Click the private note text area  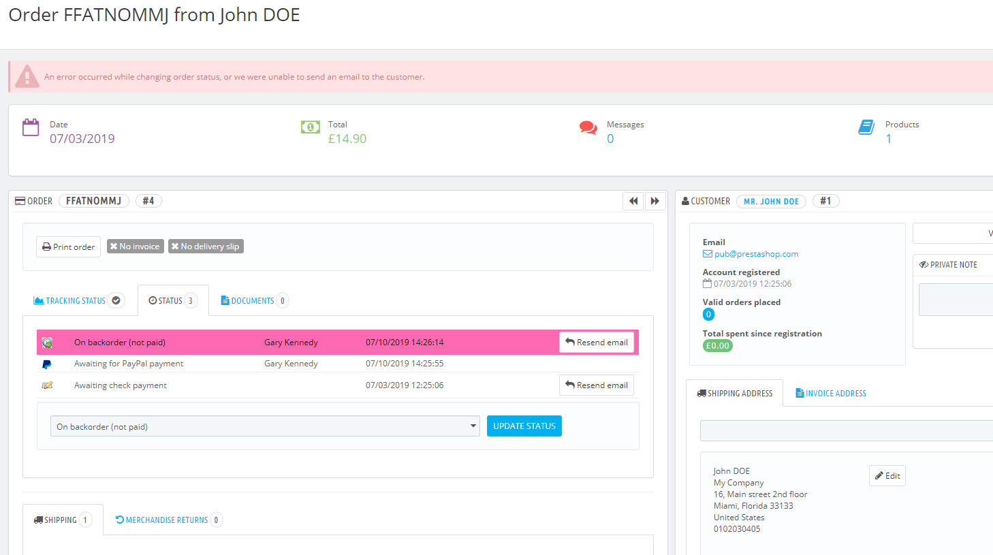pyautogui.click(x=956, y=300)
